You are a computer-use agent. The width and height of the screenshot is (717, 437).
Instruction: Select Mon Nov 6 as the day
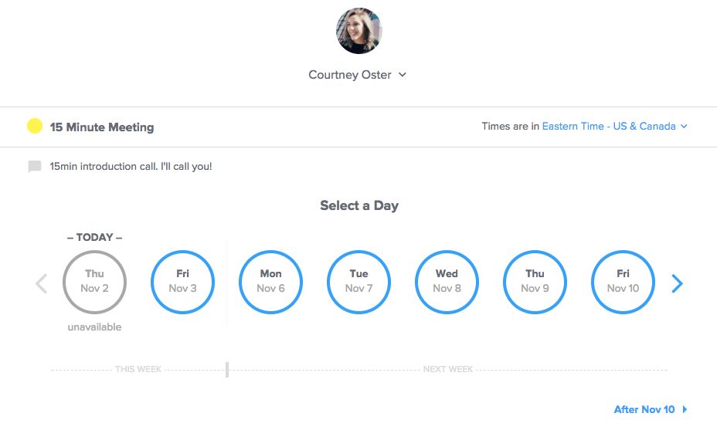pos(270,282)
